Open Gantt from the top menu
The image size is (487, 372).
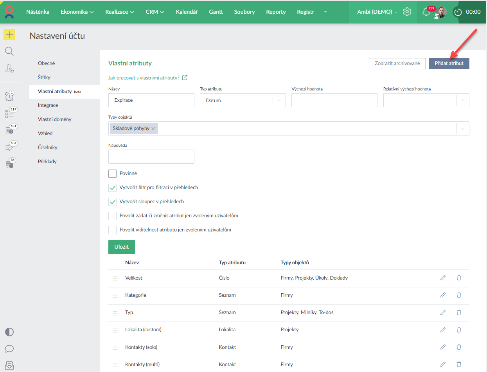tap(216, 12)
